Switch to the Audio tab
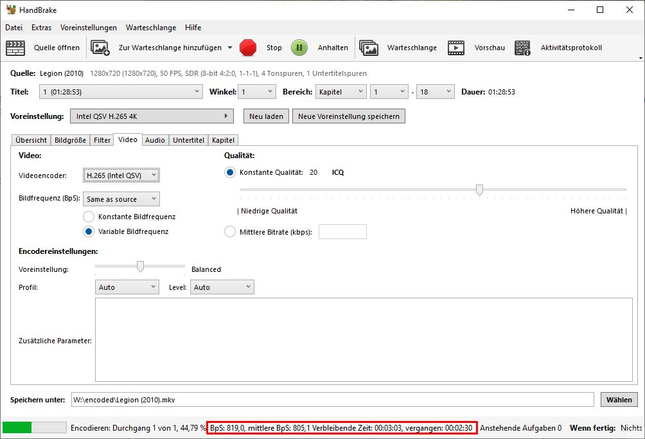Image resolution: width=645 pixels, height=439 pixels. (155, 140)
